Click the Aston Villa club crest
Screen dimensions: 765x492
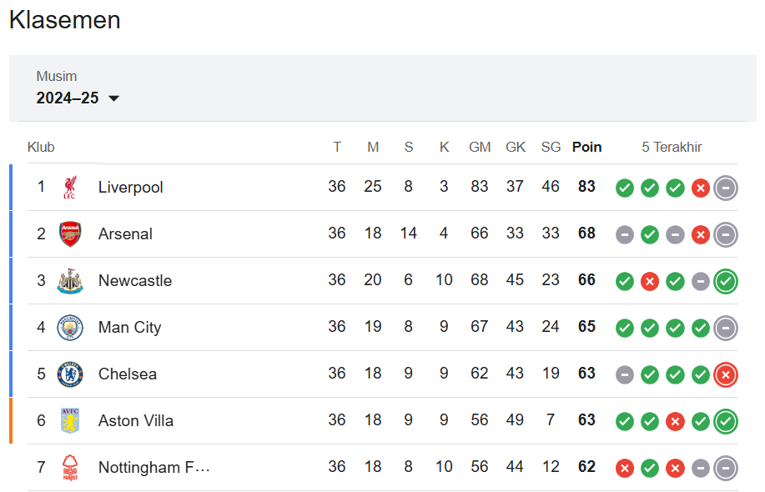(70, 421)
